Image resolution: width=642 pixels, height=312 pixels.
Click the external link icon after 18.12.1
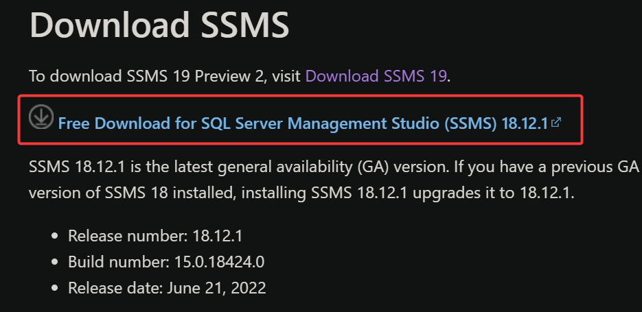pyautogui.click(x=556, y=123)
